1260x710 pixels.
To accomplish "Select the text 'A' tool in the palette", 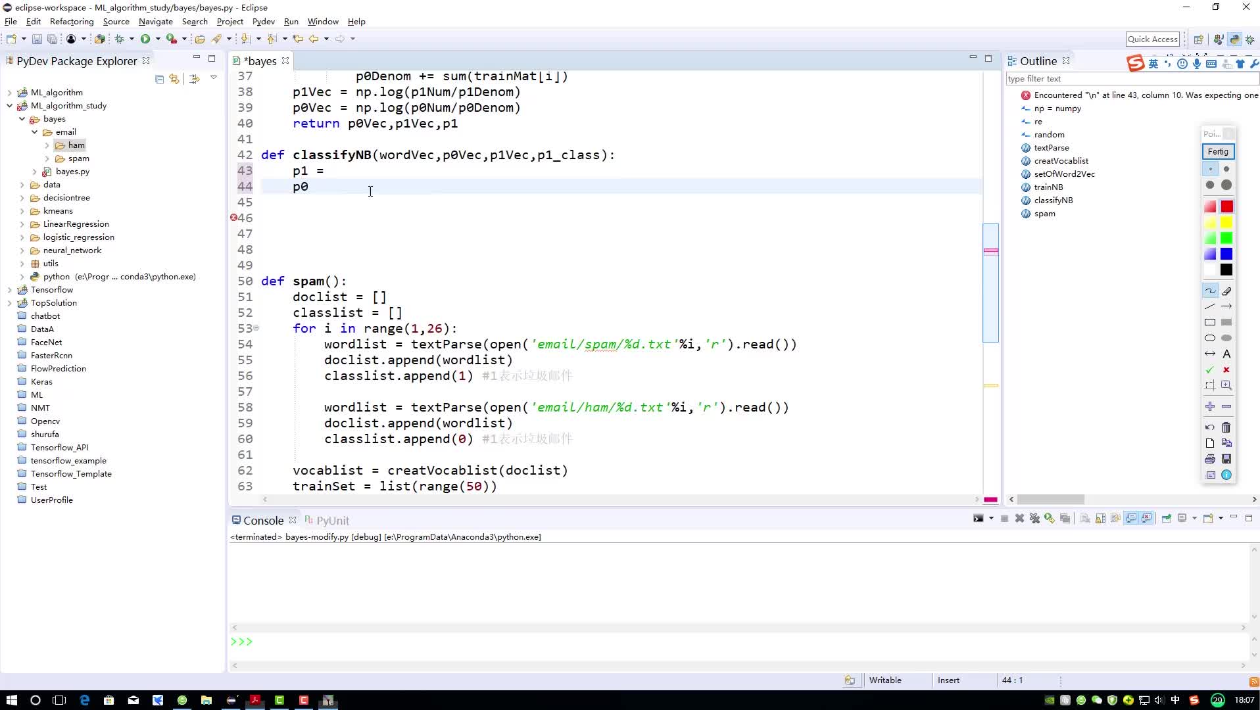I will point(1226,354).
